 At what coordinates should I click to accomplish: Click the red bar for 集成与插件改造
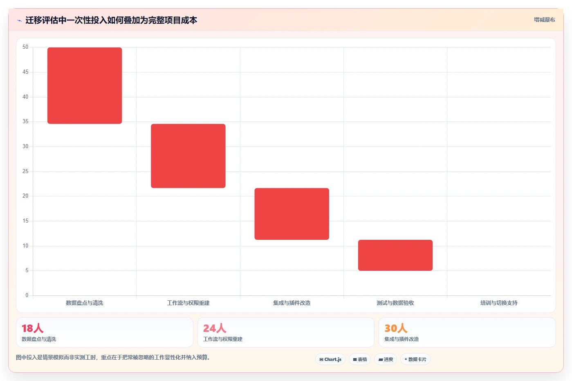click(x=292, y=214)
